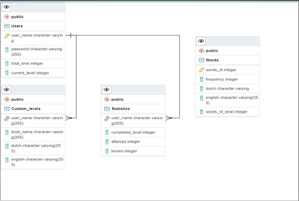Click the column icon beside Custom_levels dutch
The height and width of the screenshot is (201, 299).
[x=7, y=146]
